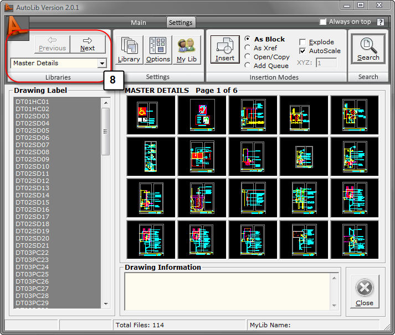Select the Add Queue insertion mode
Viewport: 395px width, 335px height.
coord(266,66)
